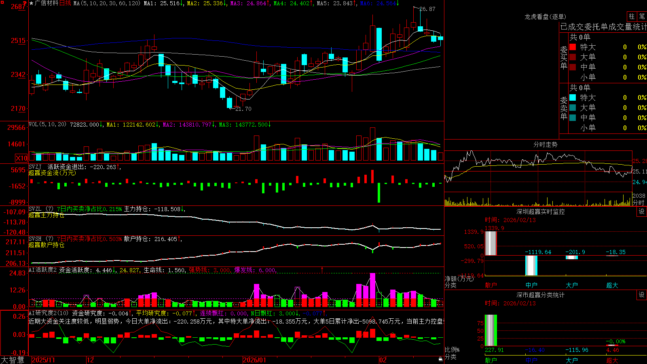Click the 散户 bar labeled 1339.9
647x364 pixels.
(x=491, y=243)
